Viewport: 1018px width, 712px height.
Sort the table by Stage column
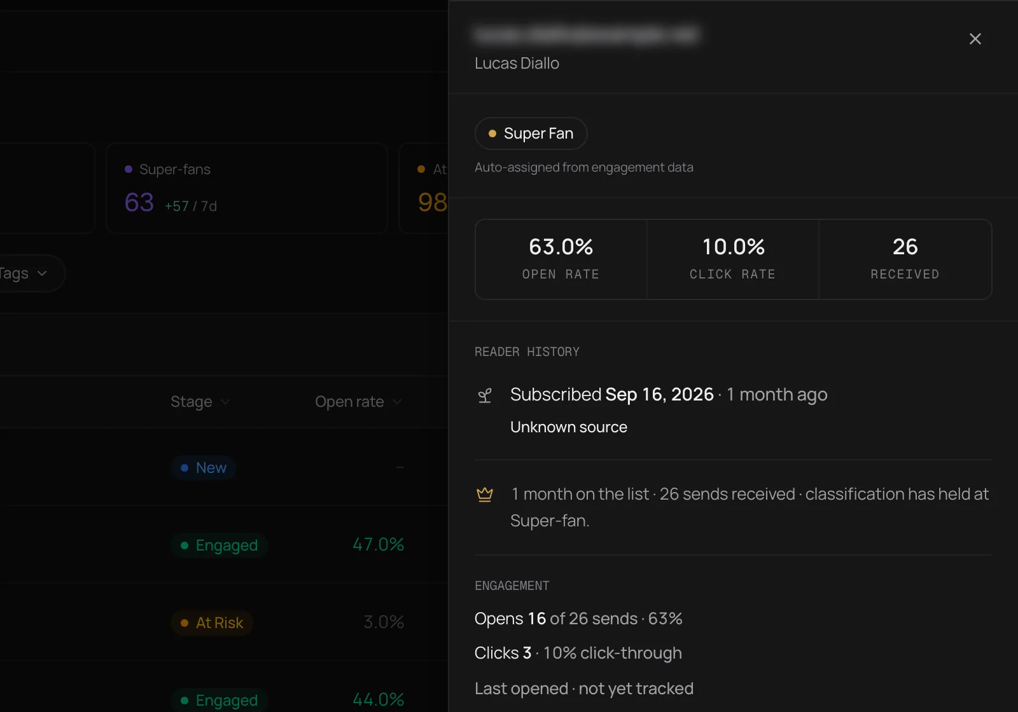click(x=200, y=402)
